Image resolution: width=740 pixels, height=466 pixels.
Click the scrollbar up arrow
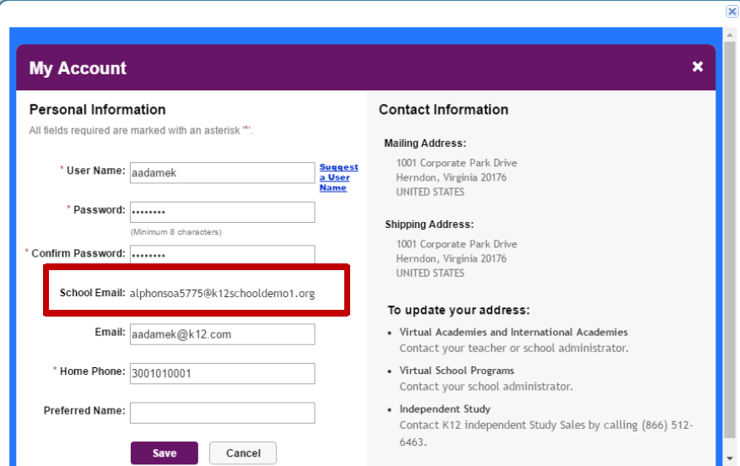point(730,35)
